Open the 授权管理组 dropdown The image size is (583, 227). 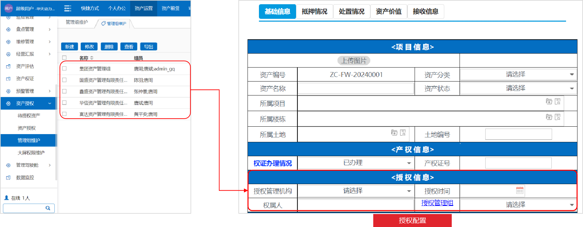point(518,205)
